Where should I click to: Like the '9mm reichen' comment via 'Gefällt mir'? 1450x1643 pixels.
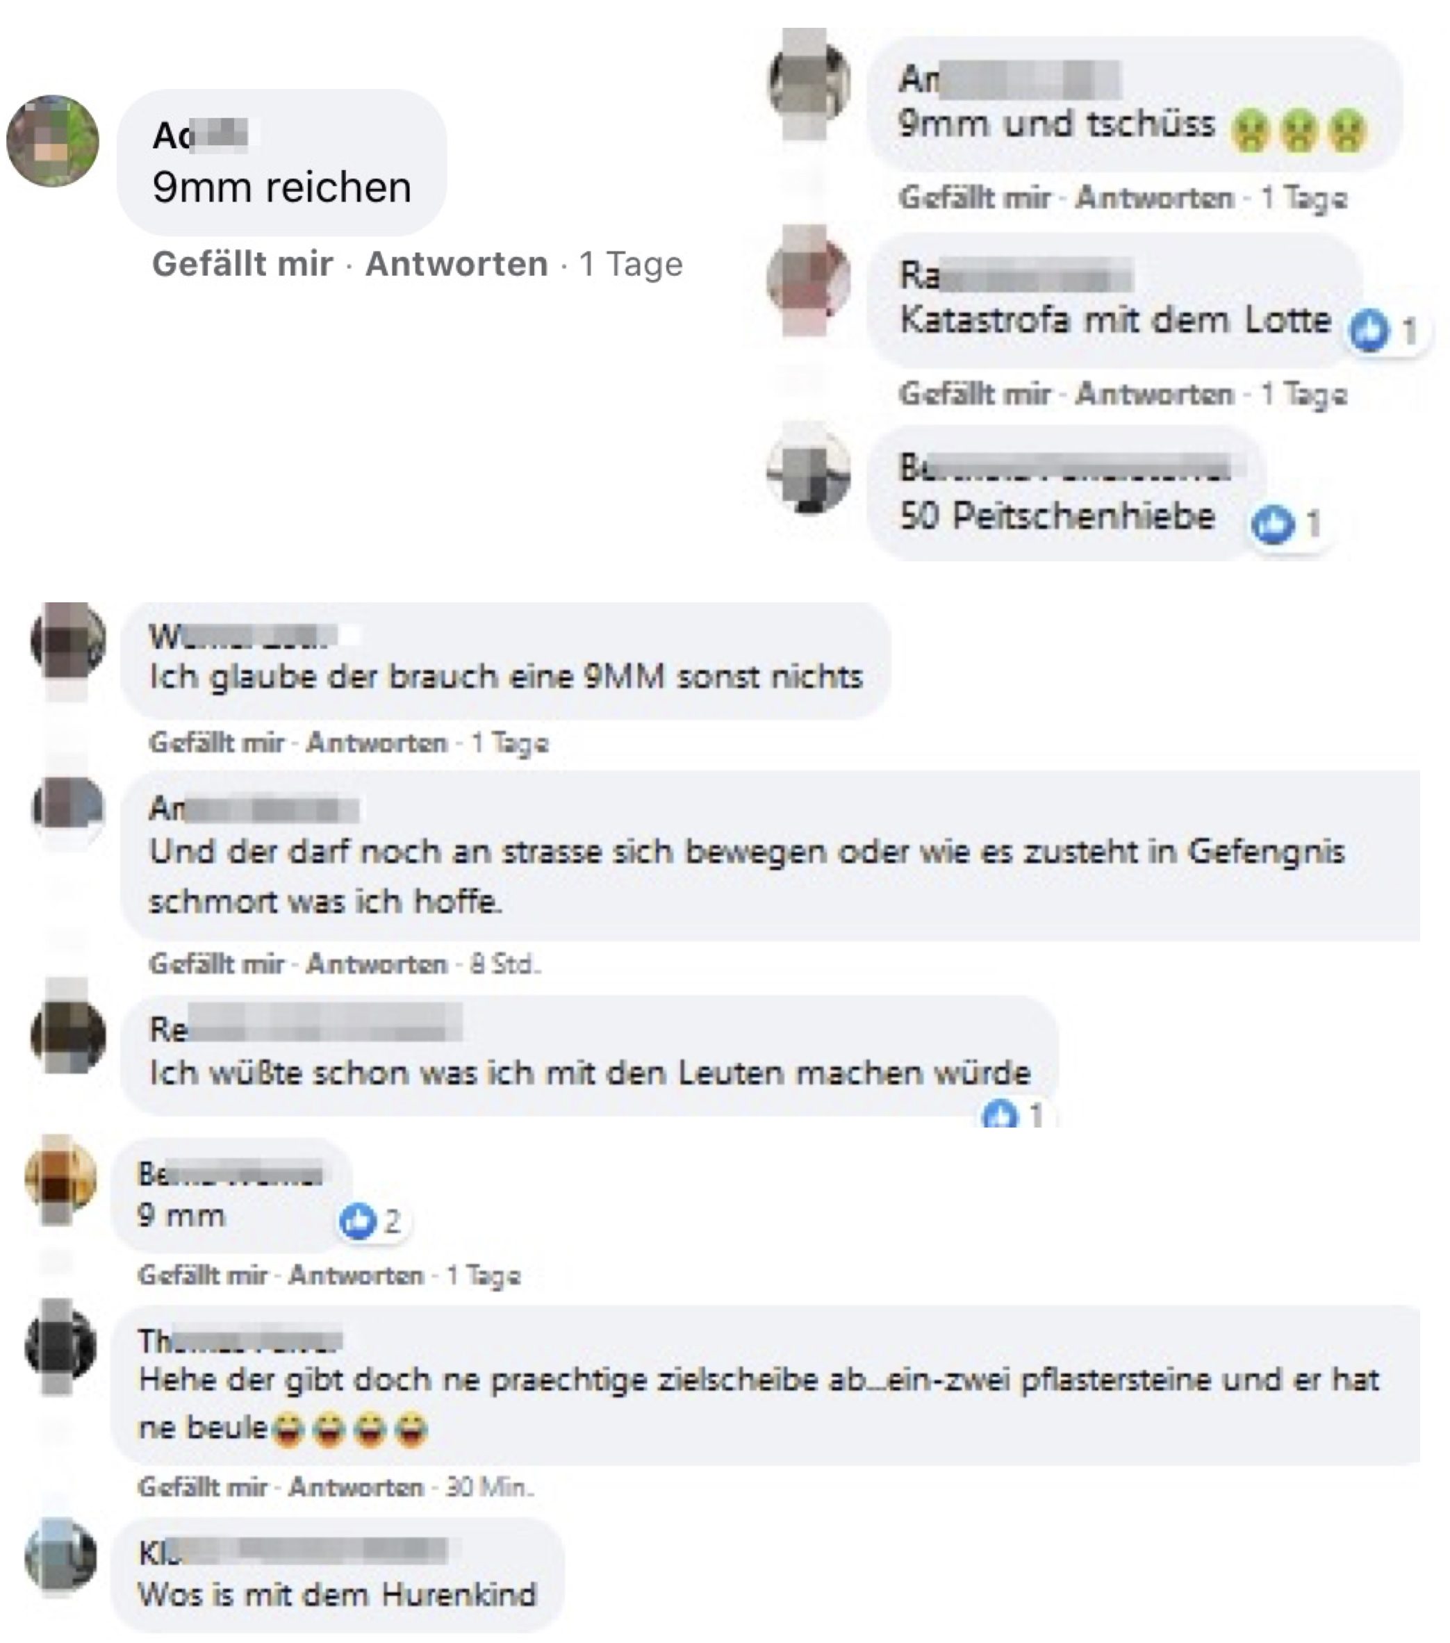(x=242, y=264)
